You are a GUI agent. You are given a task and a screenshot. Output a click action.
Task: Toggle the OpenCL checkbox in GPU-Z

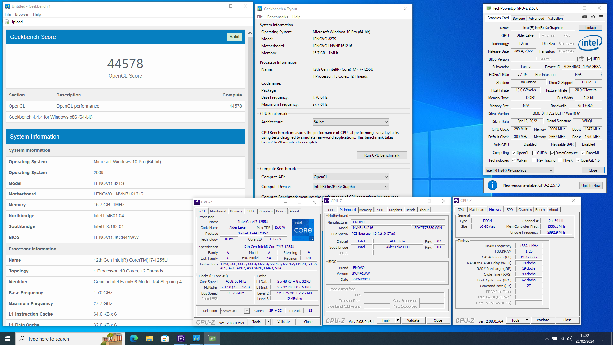514,153
